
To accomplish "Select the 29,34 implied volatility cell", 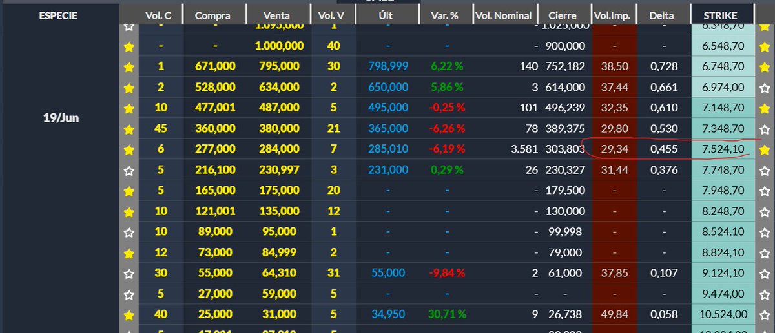I will [x=614, y=149].
